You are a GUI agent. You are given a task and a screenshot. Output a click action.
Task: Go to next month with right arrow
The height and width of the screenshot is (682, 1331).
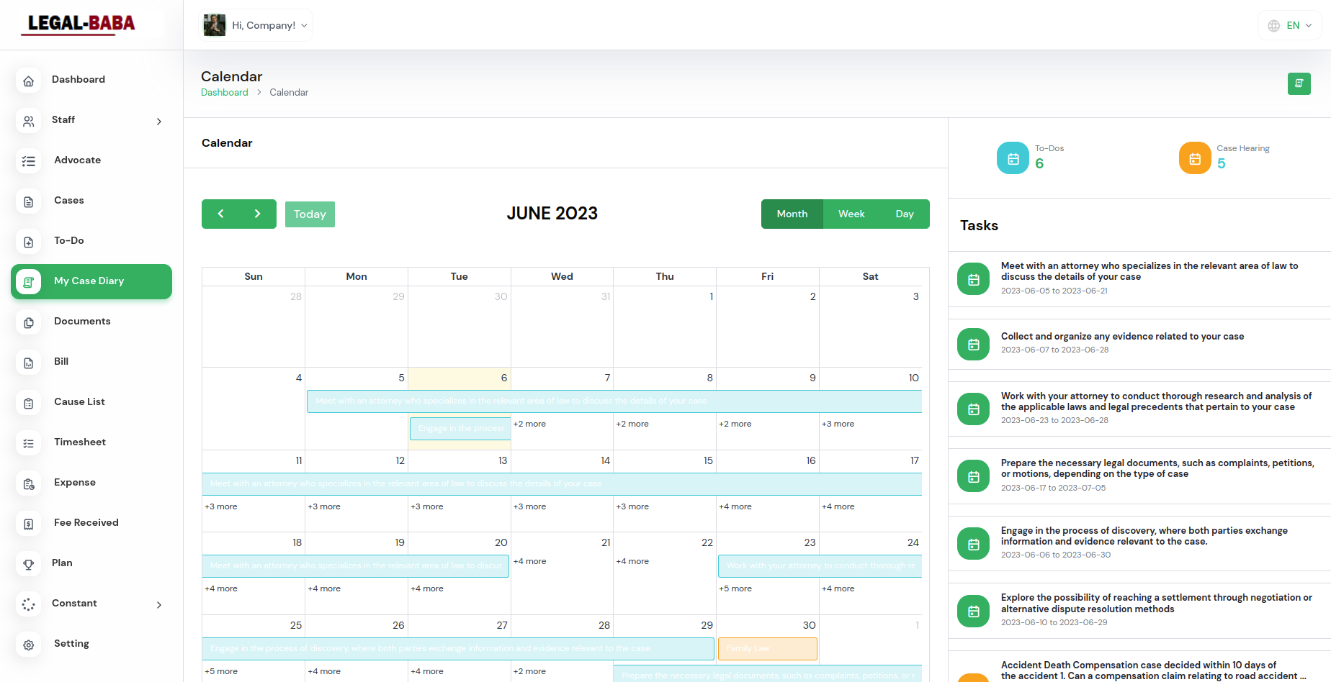point(257,214)
